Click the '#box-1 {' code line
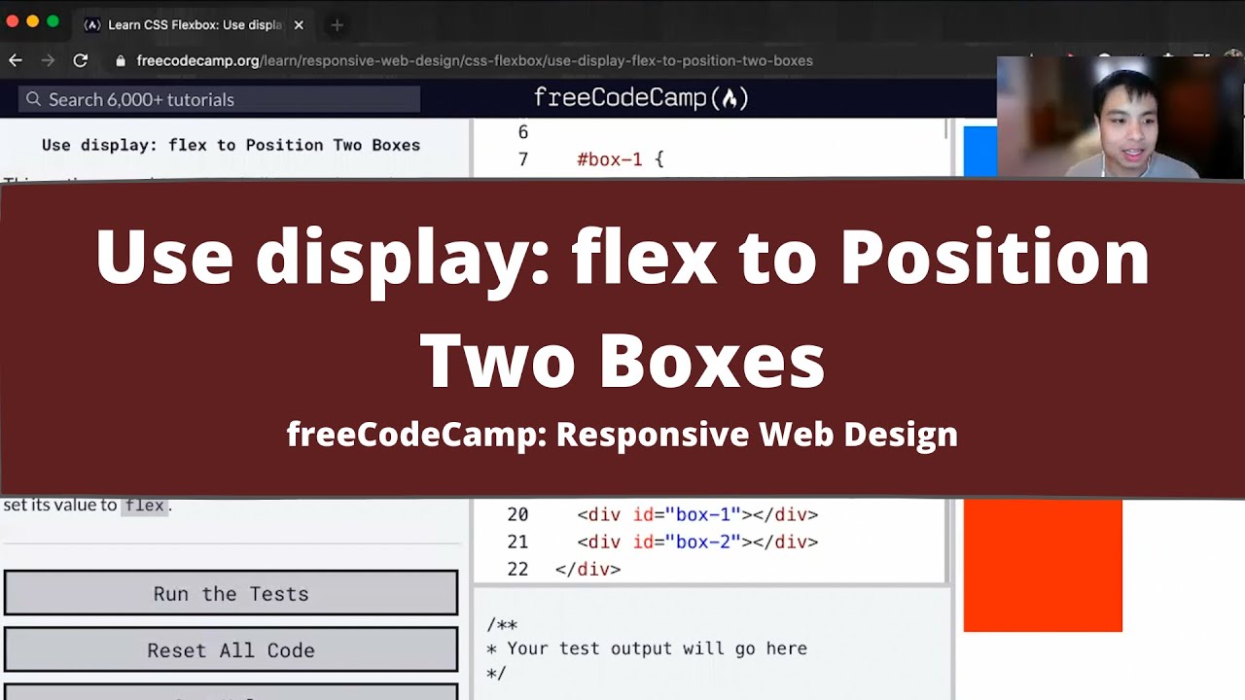 (620, 158)
